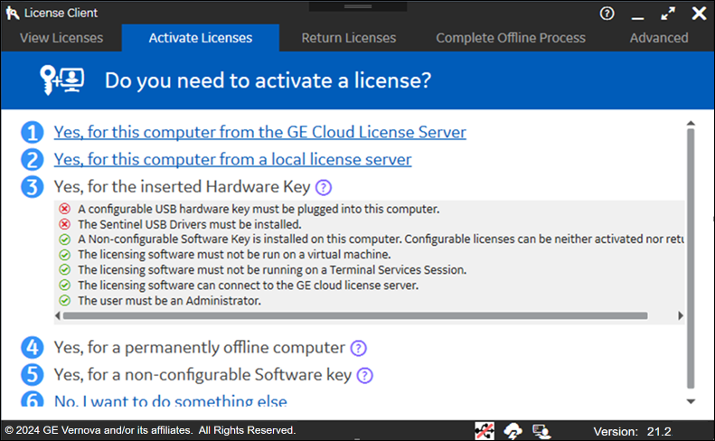Click the number 2 circle icon
The width and height of the screenshot is (715, 441).
click(x=32, y=160)
